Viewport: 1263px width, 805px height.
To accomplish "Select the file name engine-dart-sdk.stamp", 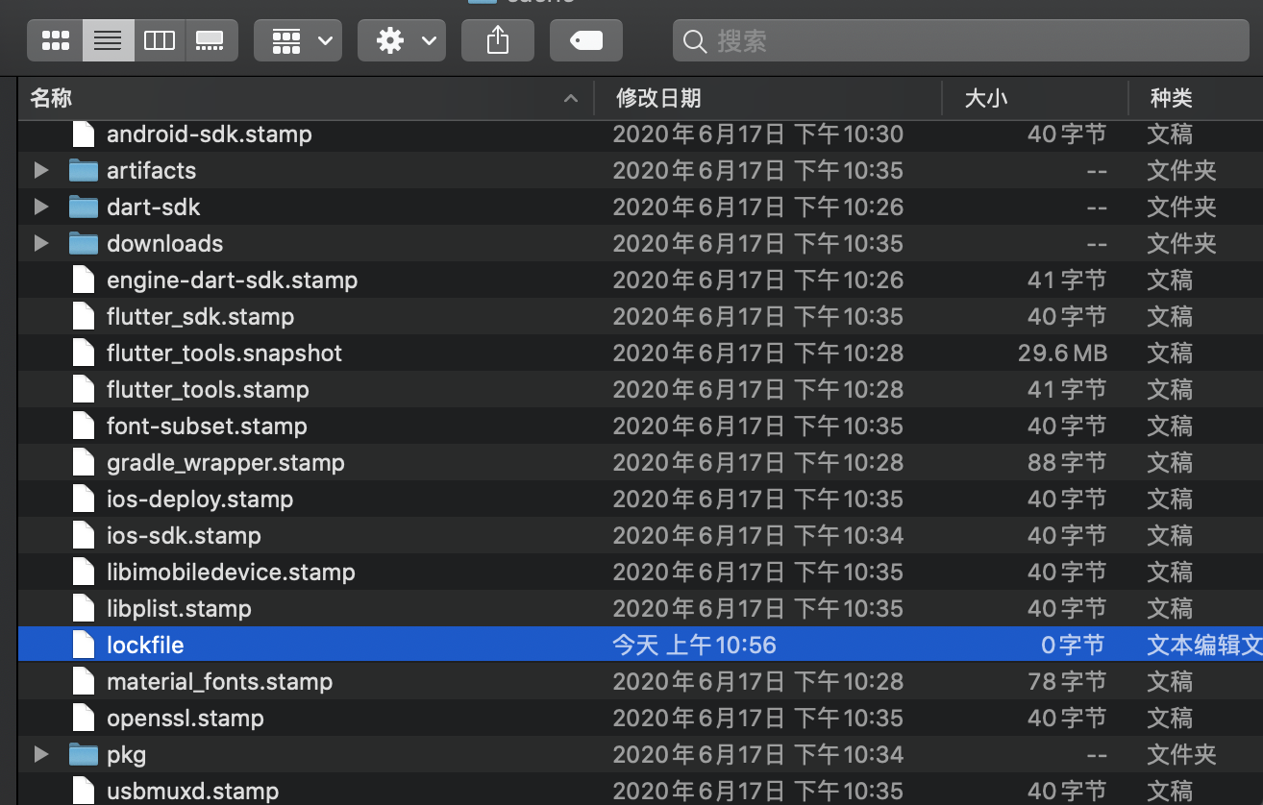I will pyautogui.click(x=232, y=280).
